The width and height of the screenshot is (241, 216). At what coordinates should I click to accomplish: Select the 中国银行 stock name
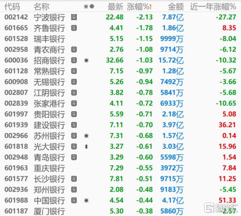[x=49, y=200]
